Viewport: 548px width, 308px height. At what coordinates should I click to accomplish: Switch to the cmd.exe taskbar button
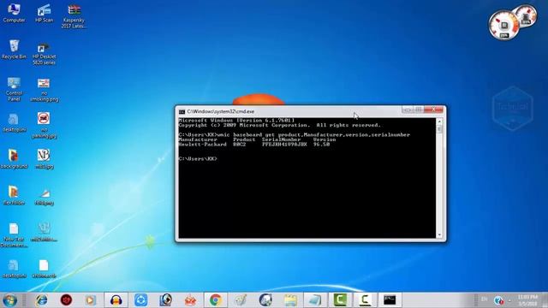[390, 300]
